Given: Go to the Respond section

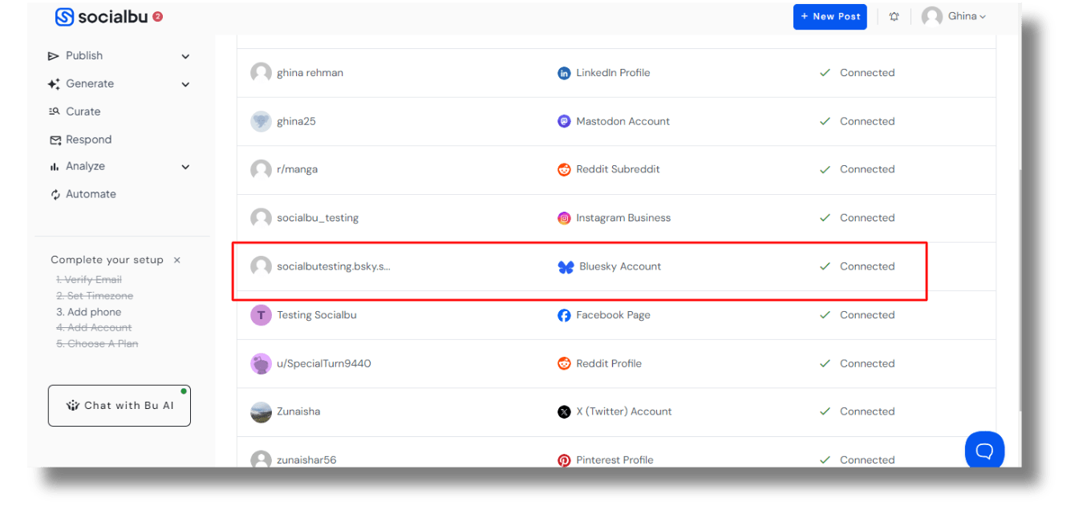Looking at the screenshot, I should [88, 140].
